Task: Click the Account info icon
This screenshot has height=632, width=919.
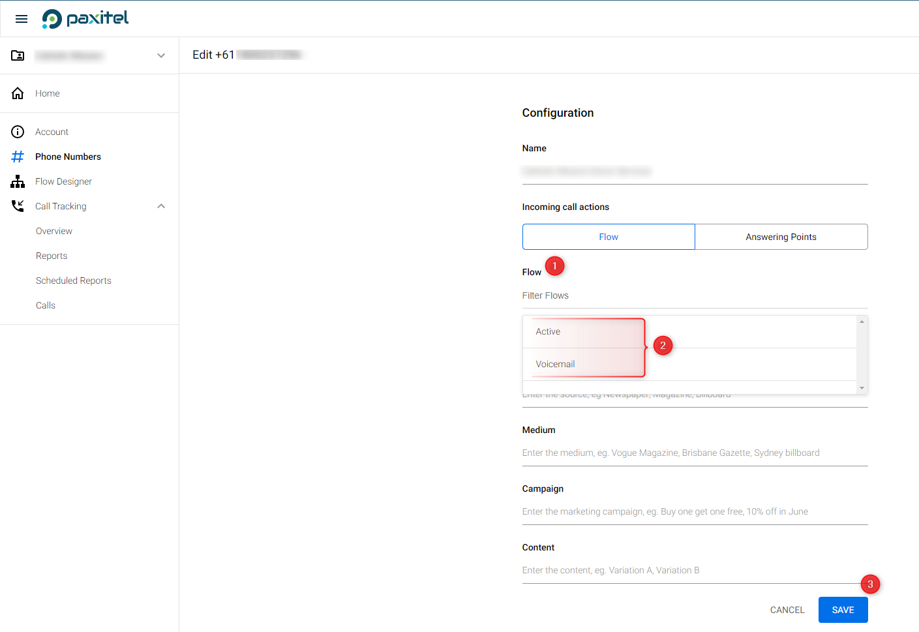Action: coord(18,132)
